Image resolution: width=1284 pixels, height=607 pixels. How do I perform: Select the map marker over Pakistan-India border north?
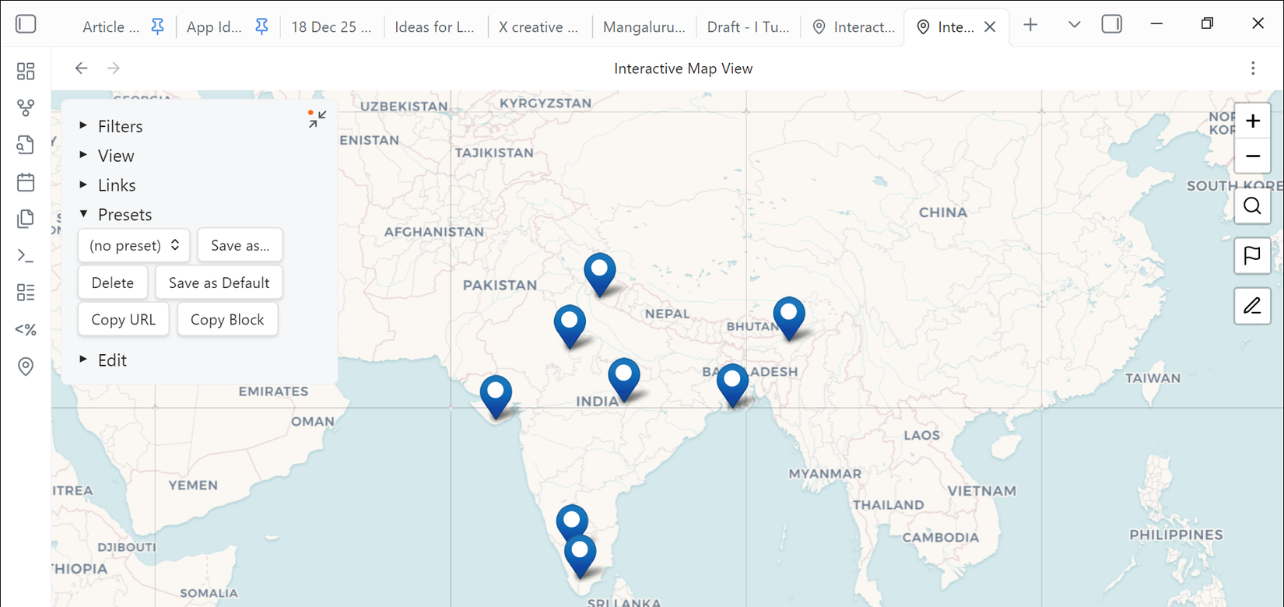coord(600,272)
